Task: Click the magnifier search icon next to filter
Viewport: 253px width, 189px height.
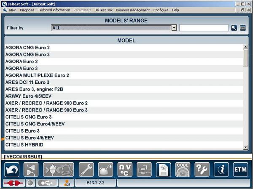Action: point(234,28)
